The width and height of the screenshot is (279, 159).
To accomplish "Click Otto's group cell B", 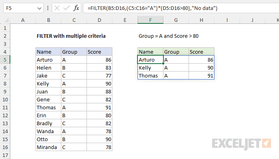I will click(x=74, y=139).
